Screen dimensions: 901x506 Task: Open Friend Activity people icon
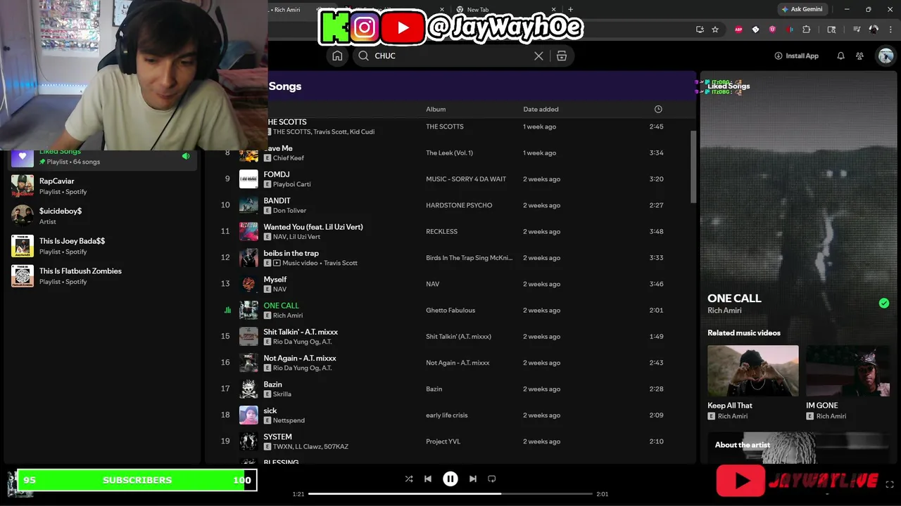tap(860, 56)
